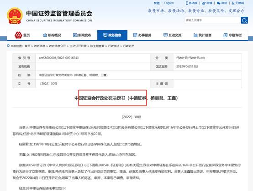Click the 发布机构 label cell

click(x=24, y=66)
